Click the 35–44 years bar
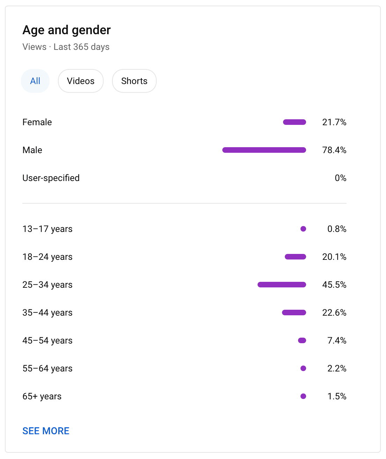 294,313
